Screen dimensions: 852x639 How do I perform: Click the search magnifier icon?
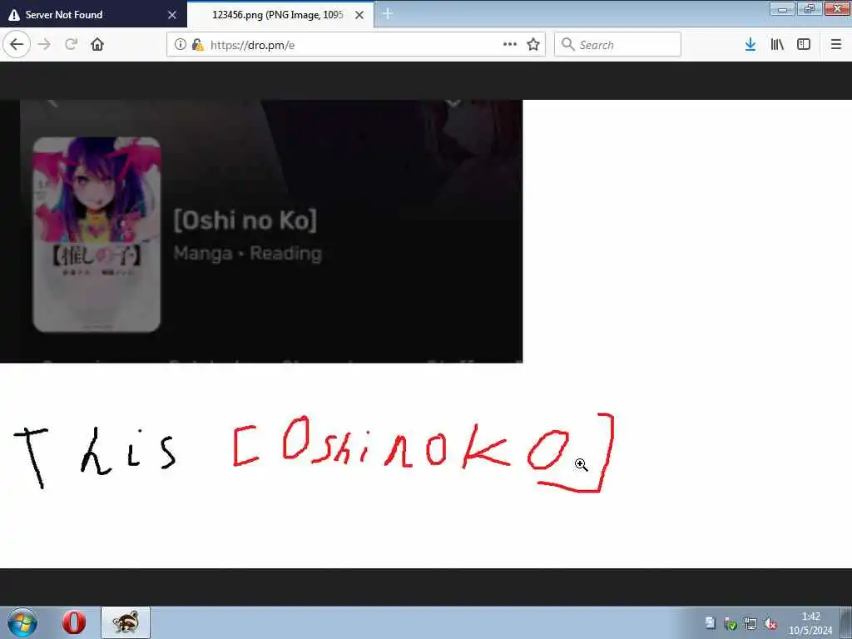(567, 45)
